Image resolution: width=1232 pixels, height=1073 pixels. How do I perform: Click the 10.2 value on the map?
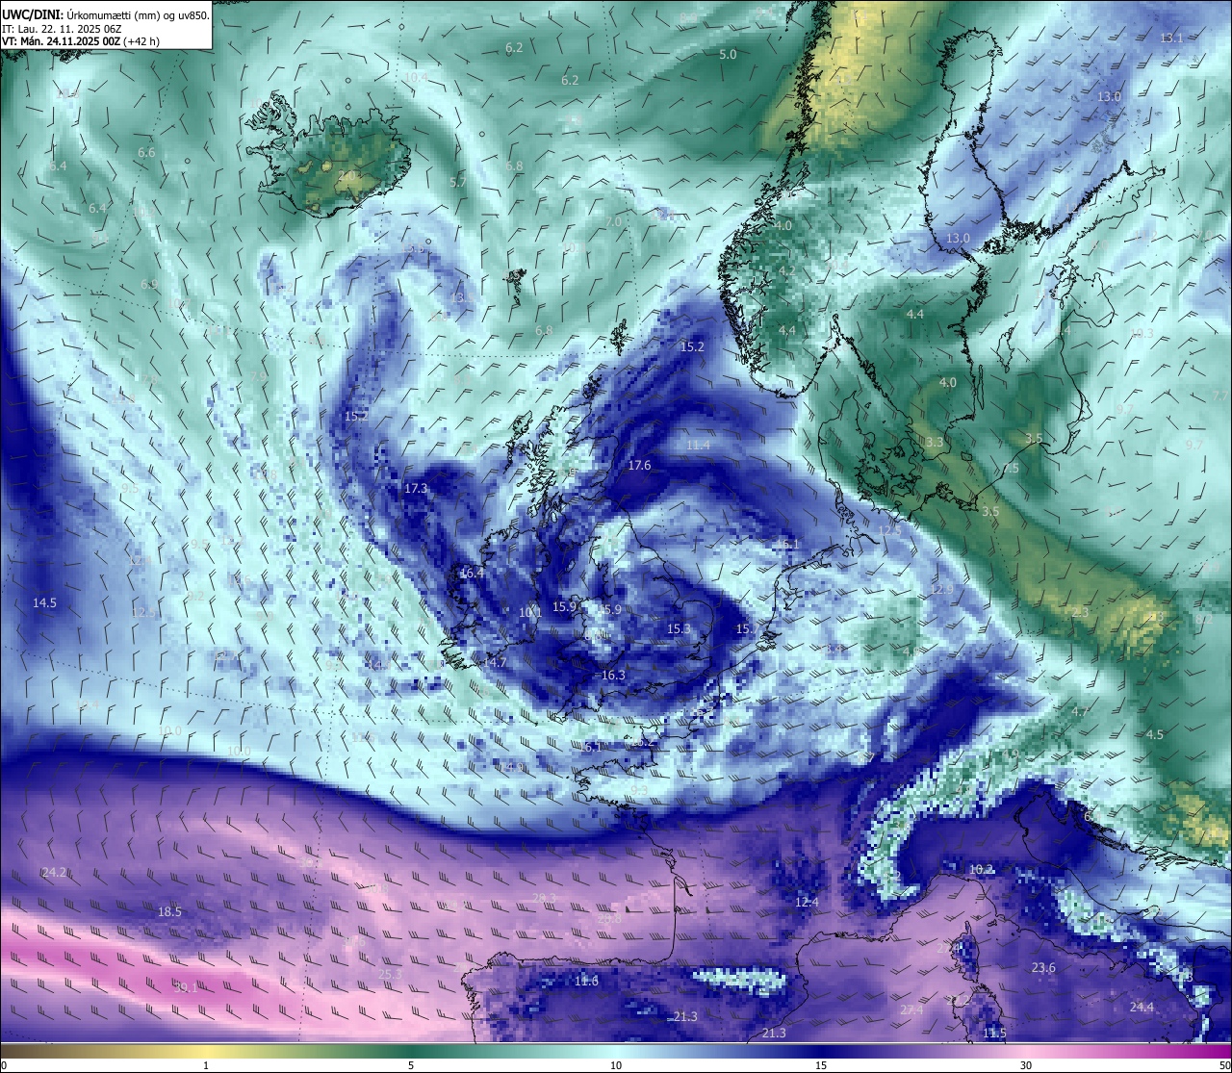[980, 870]
